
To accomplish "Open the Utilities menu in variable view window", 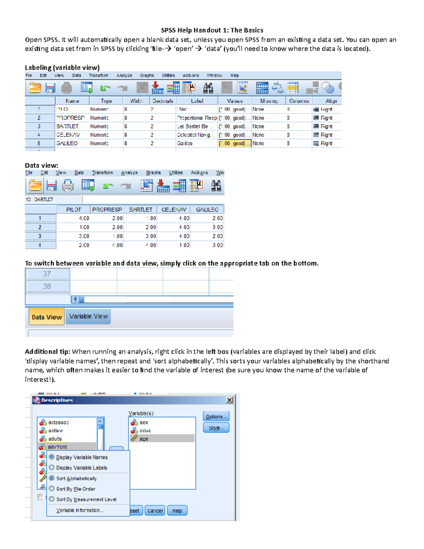I will (169, 75).
